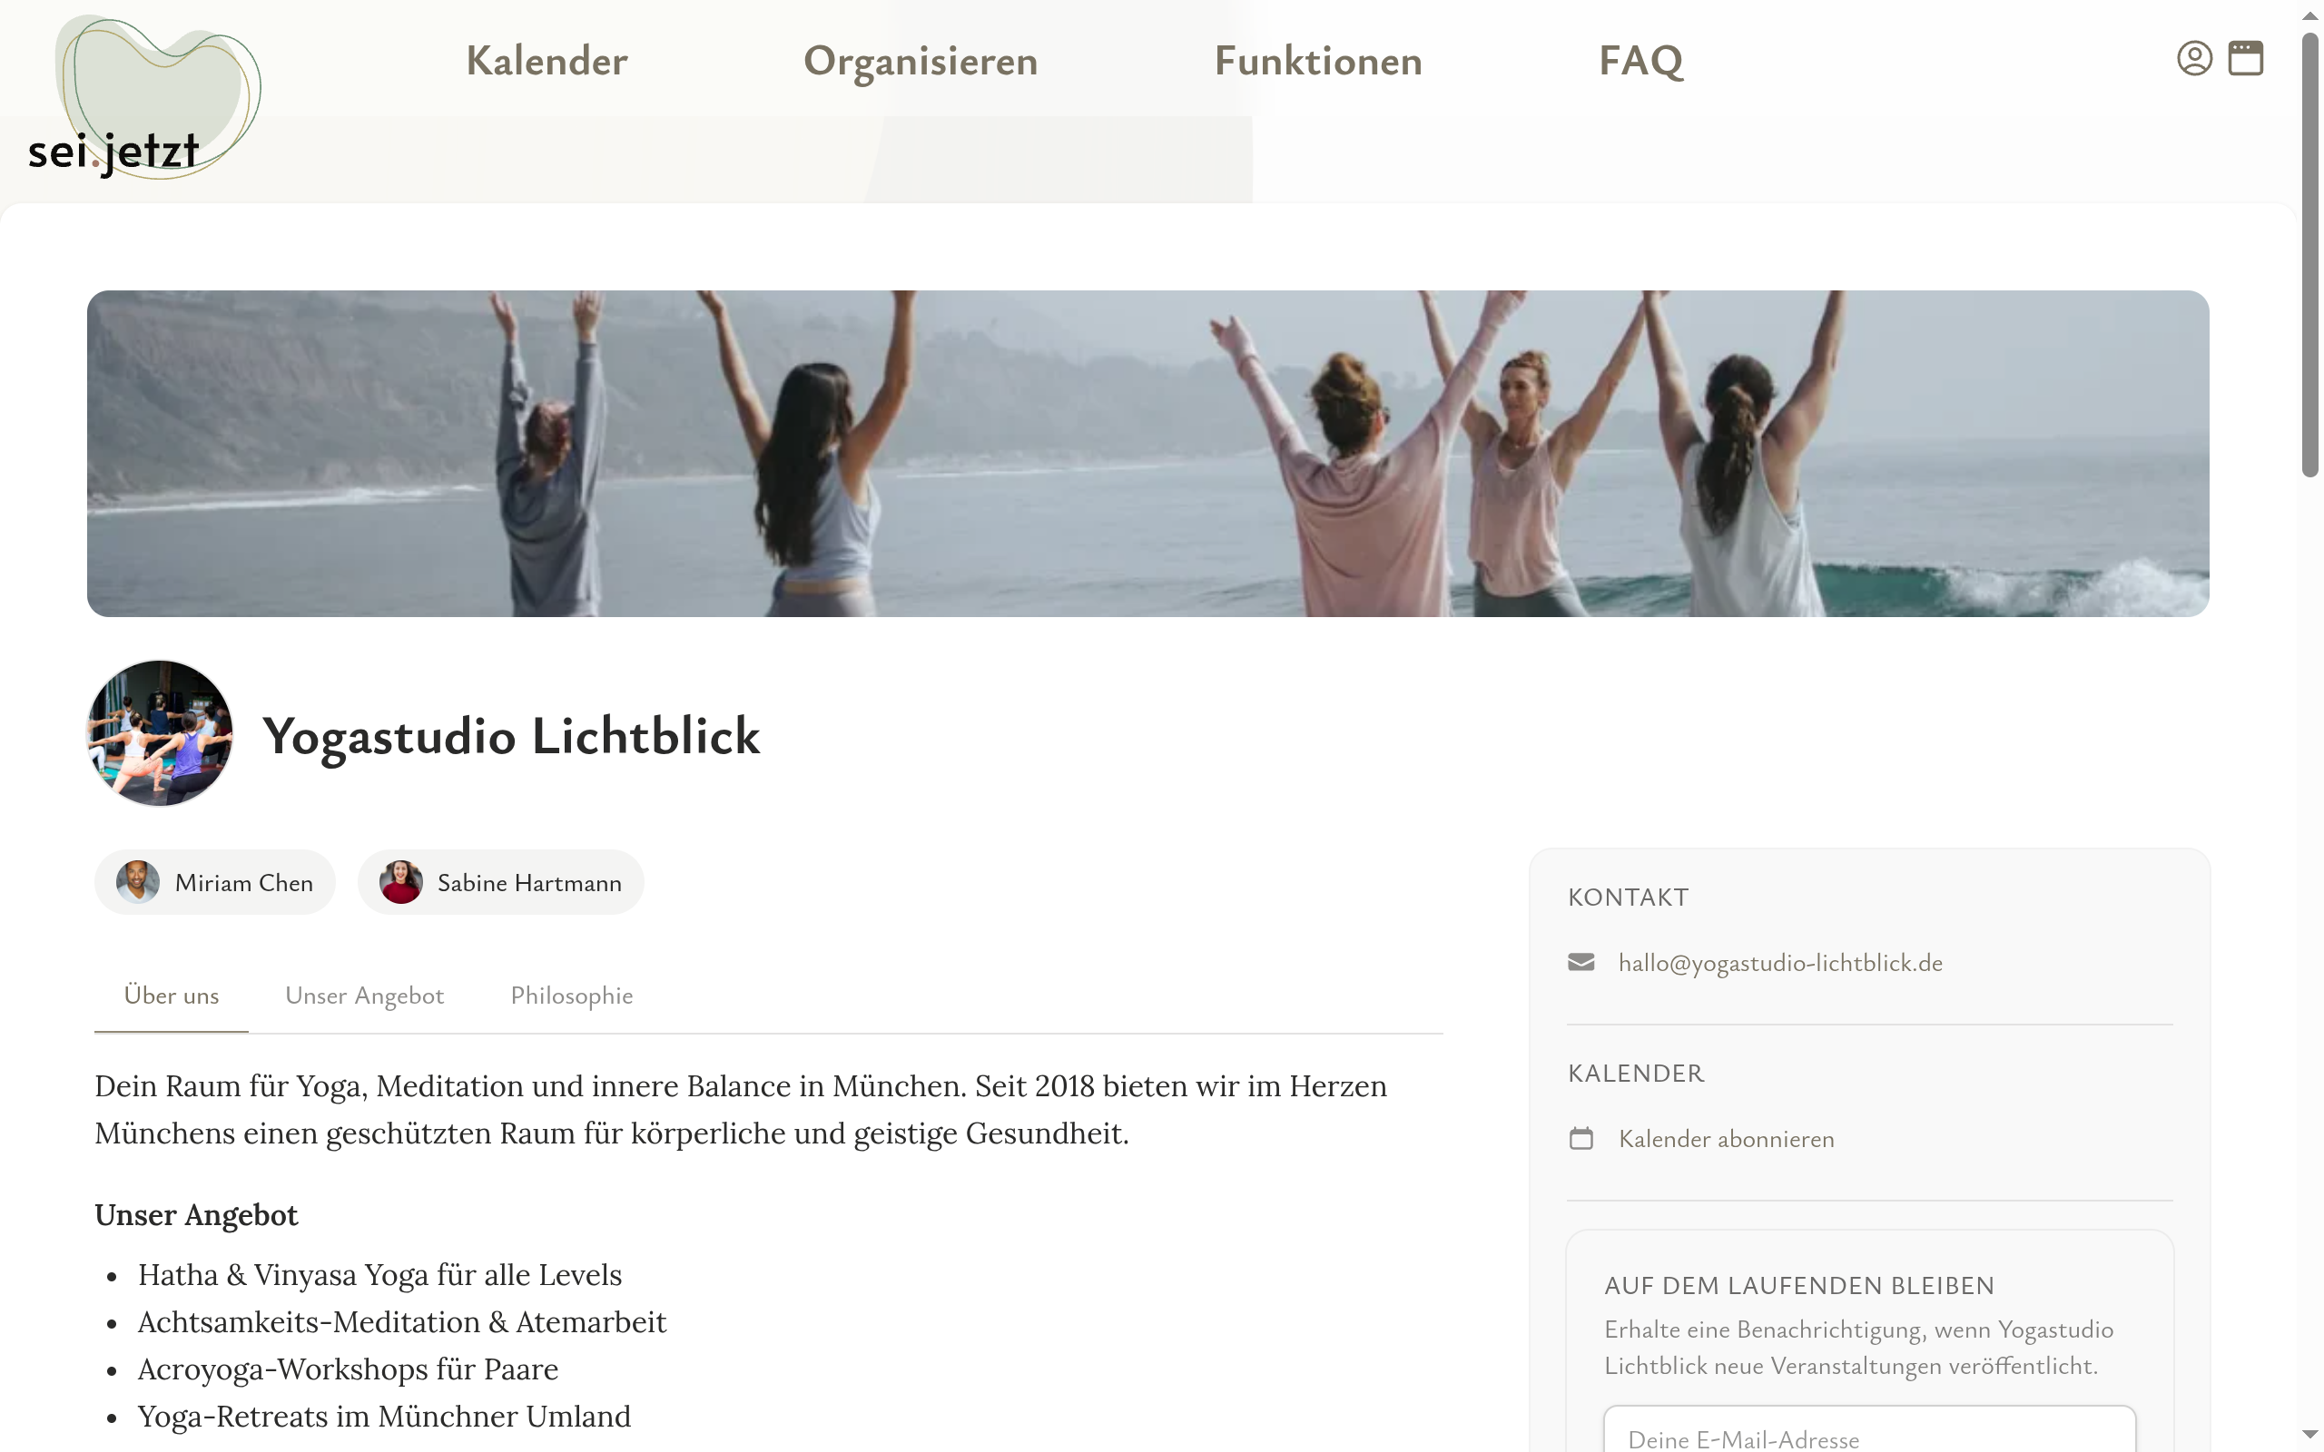Screen dimensions: 2324x1452
Task: Open the user account profile icon
Action: click(2193, 59)
